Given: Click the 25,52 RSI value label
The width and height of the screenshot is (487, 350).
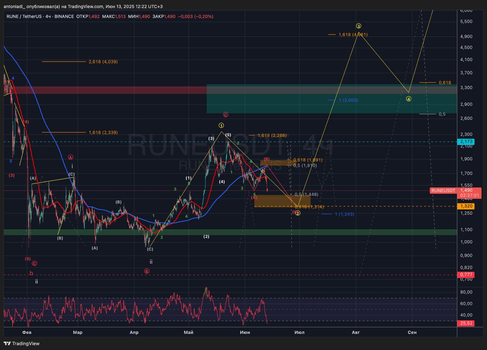Looking at the screenshot, I should 466,323.
